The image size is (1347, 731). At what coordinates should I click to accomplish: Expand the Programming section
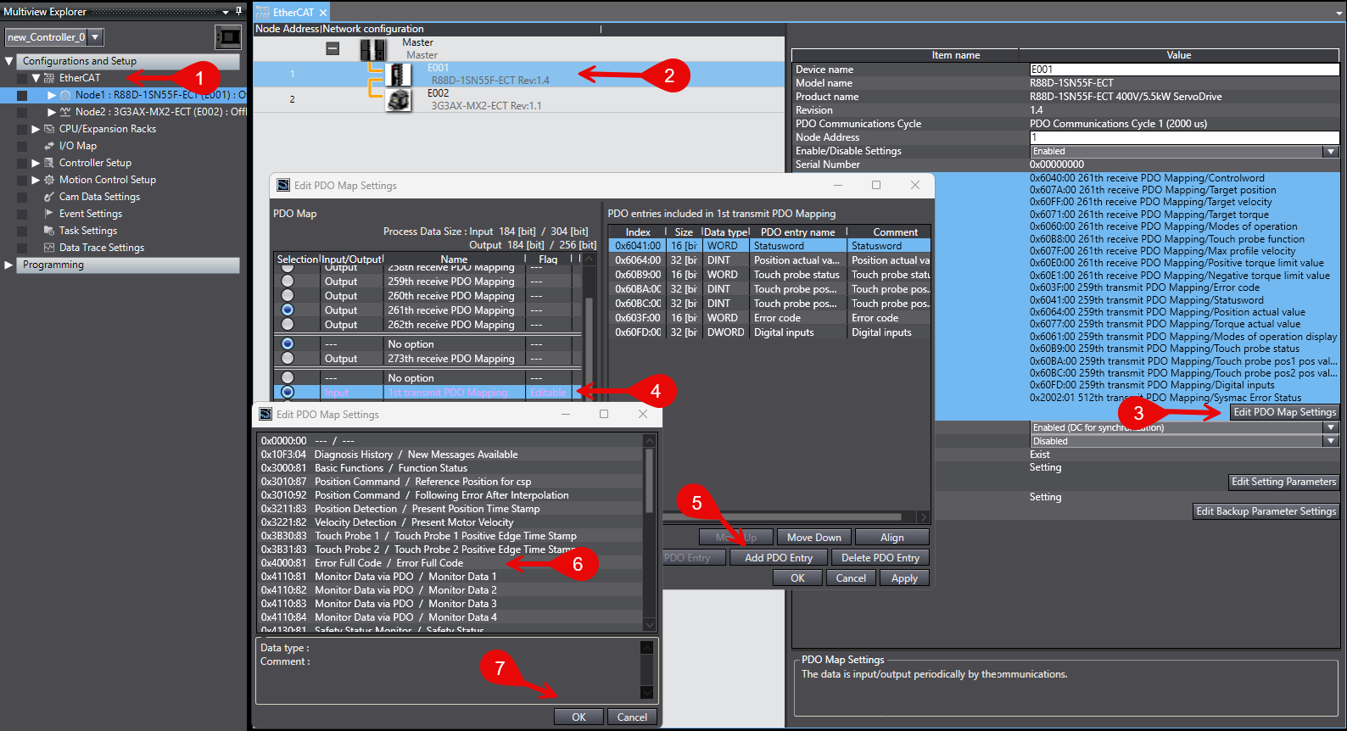8,265
